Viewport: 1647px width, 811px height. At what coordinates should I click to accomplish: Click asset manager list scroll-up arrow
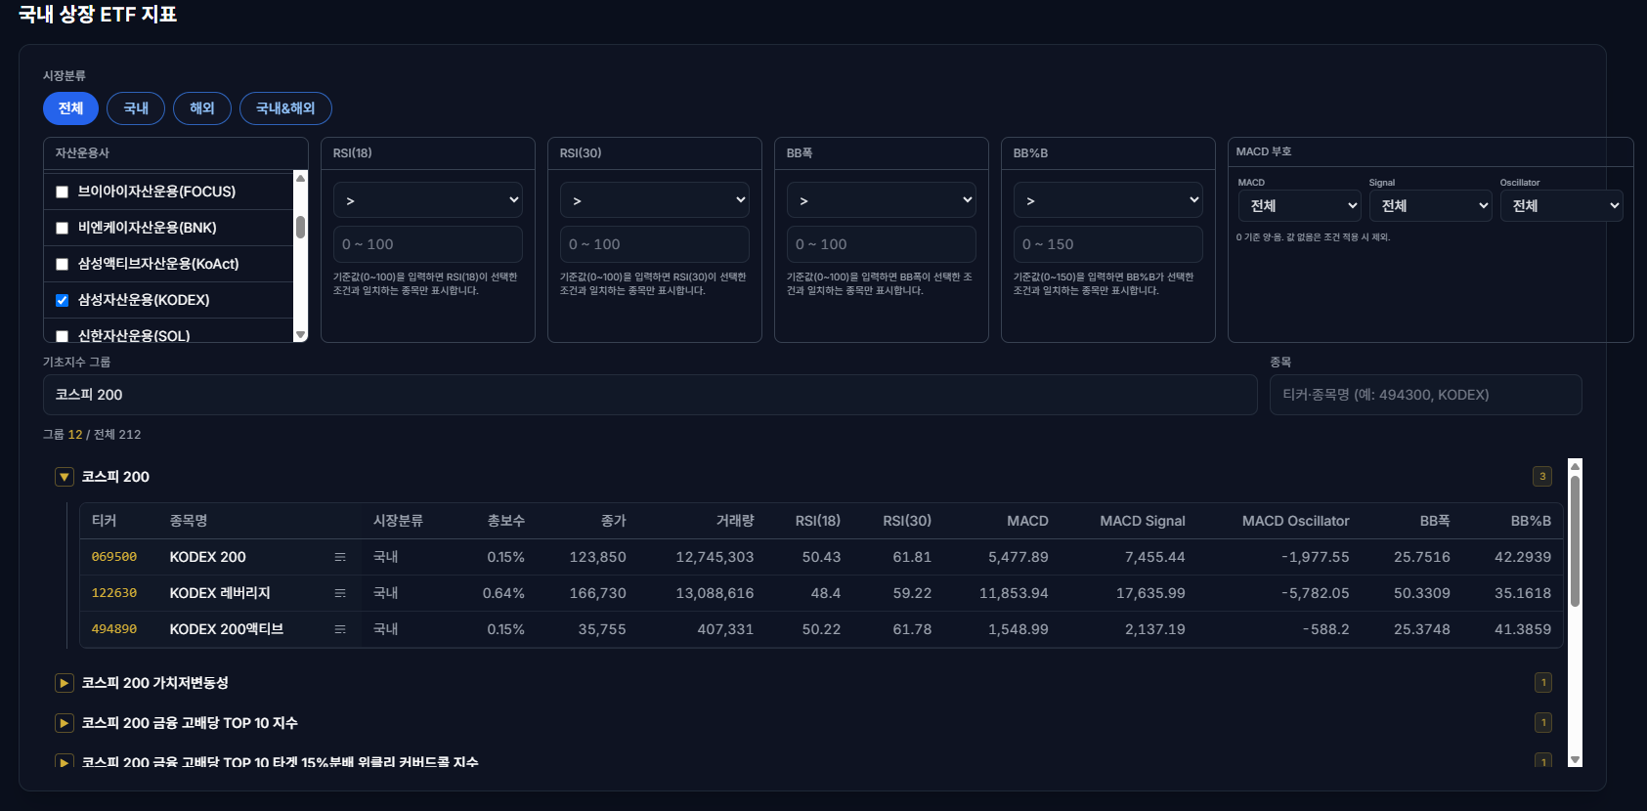pos(300,178)
